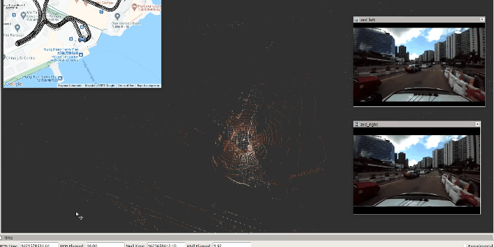Viewport: 494px width, 247px height.
Task: Click the Google logo on the map
Action: (14, 84)
